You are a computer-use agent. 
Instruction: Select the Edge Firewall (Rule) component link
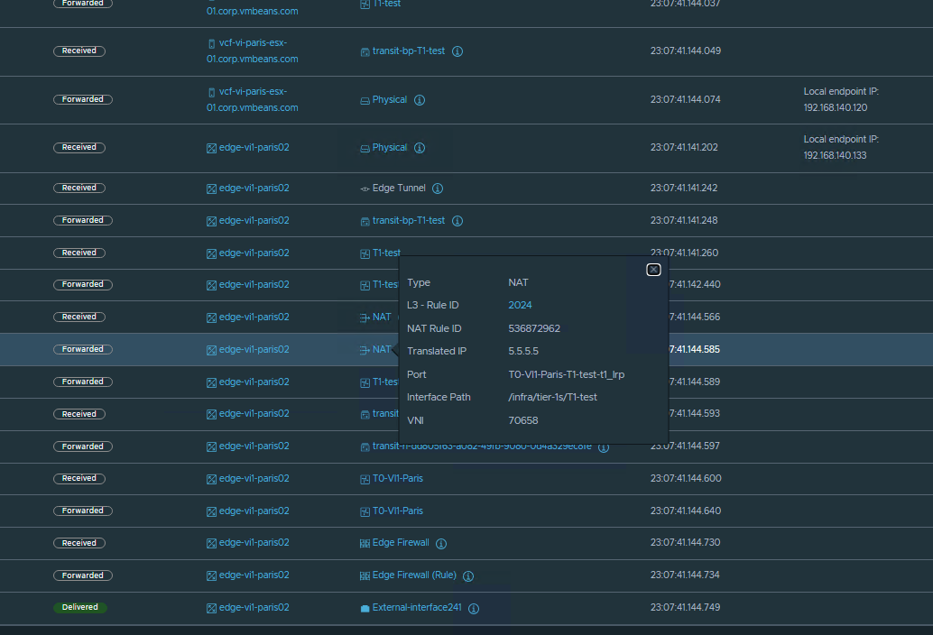[x=411, y=575]
